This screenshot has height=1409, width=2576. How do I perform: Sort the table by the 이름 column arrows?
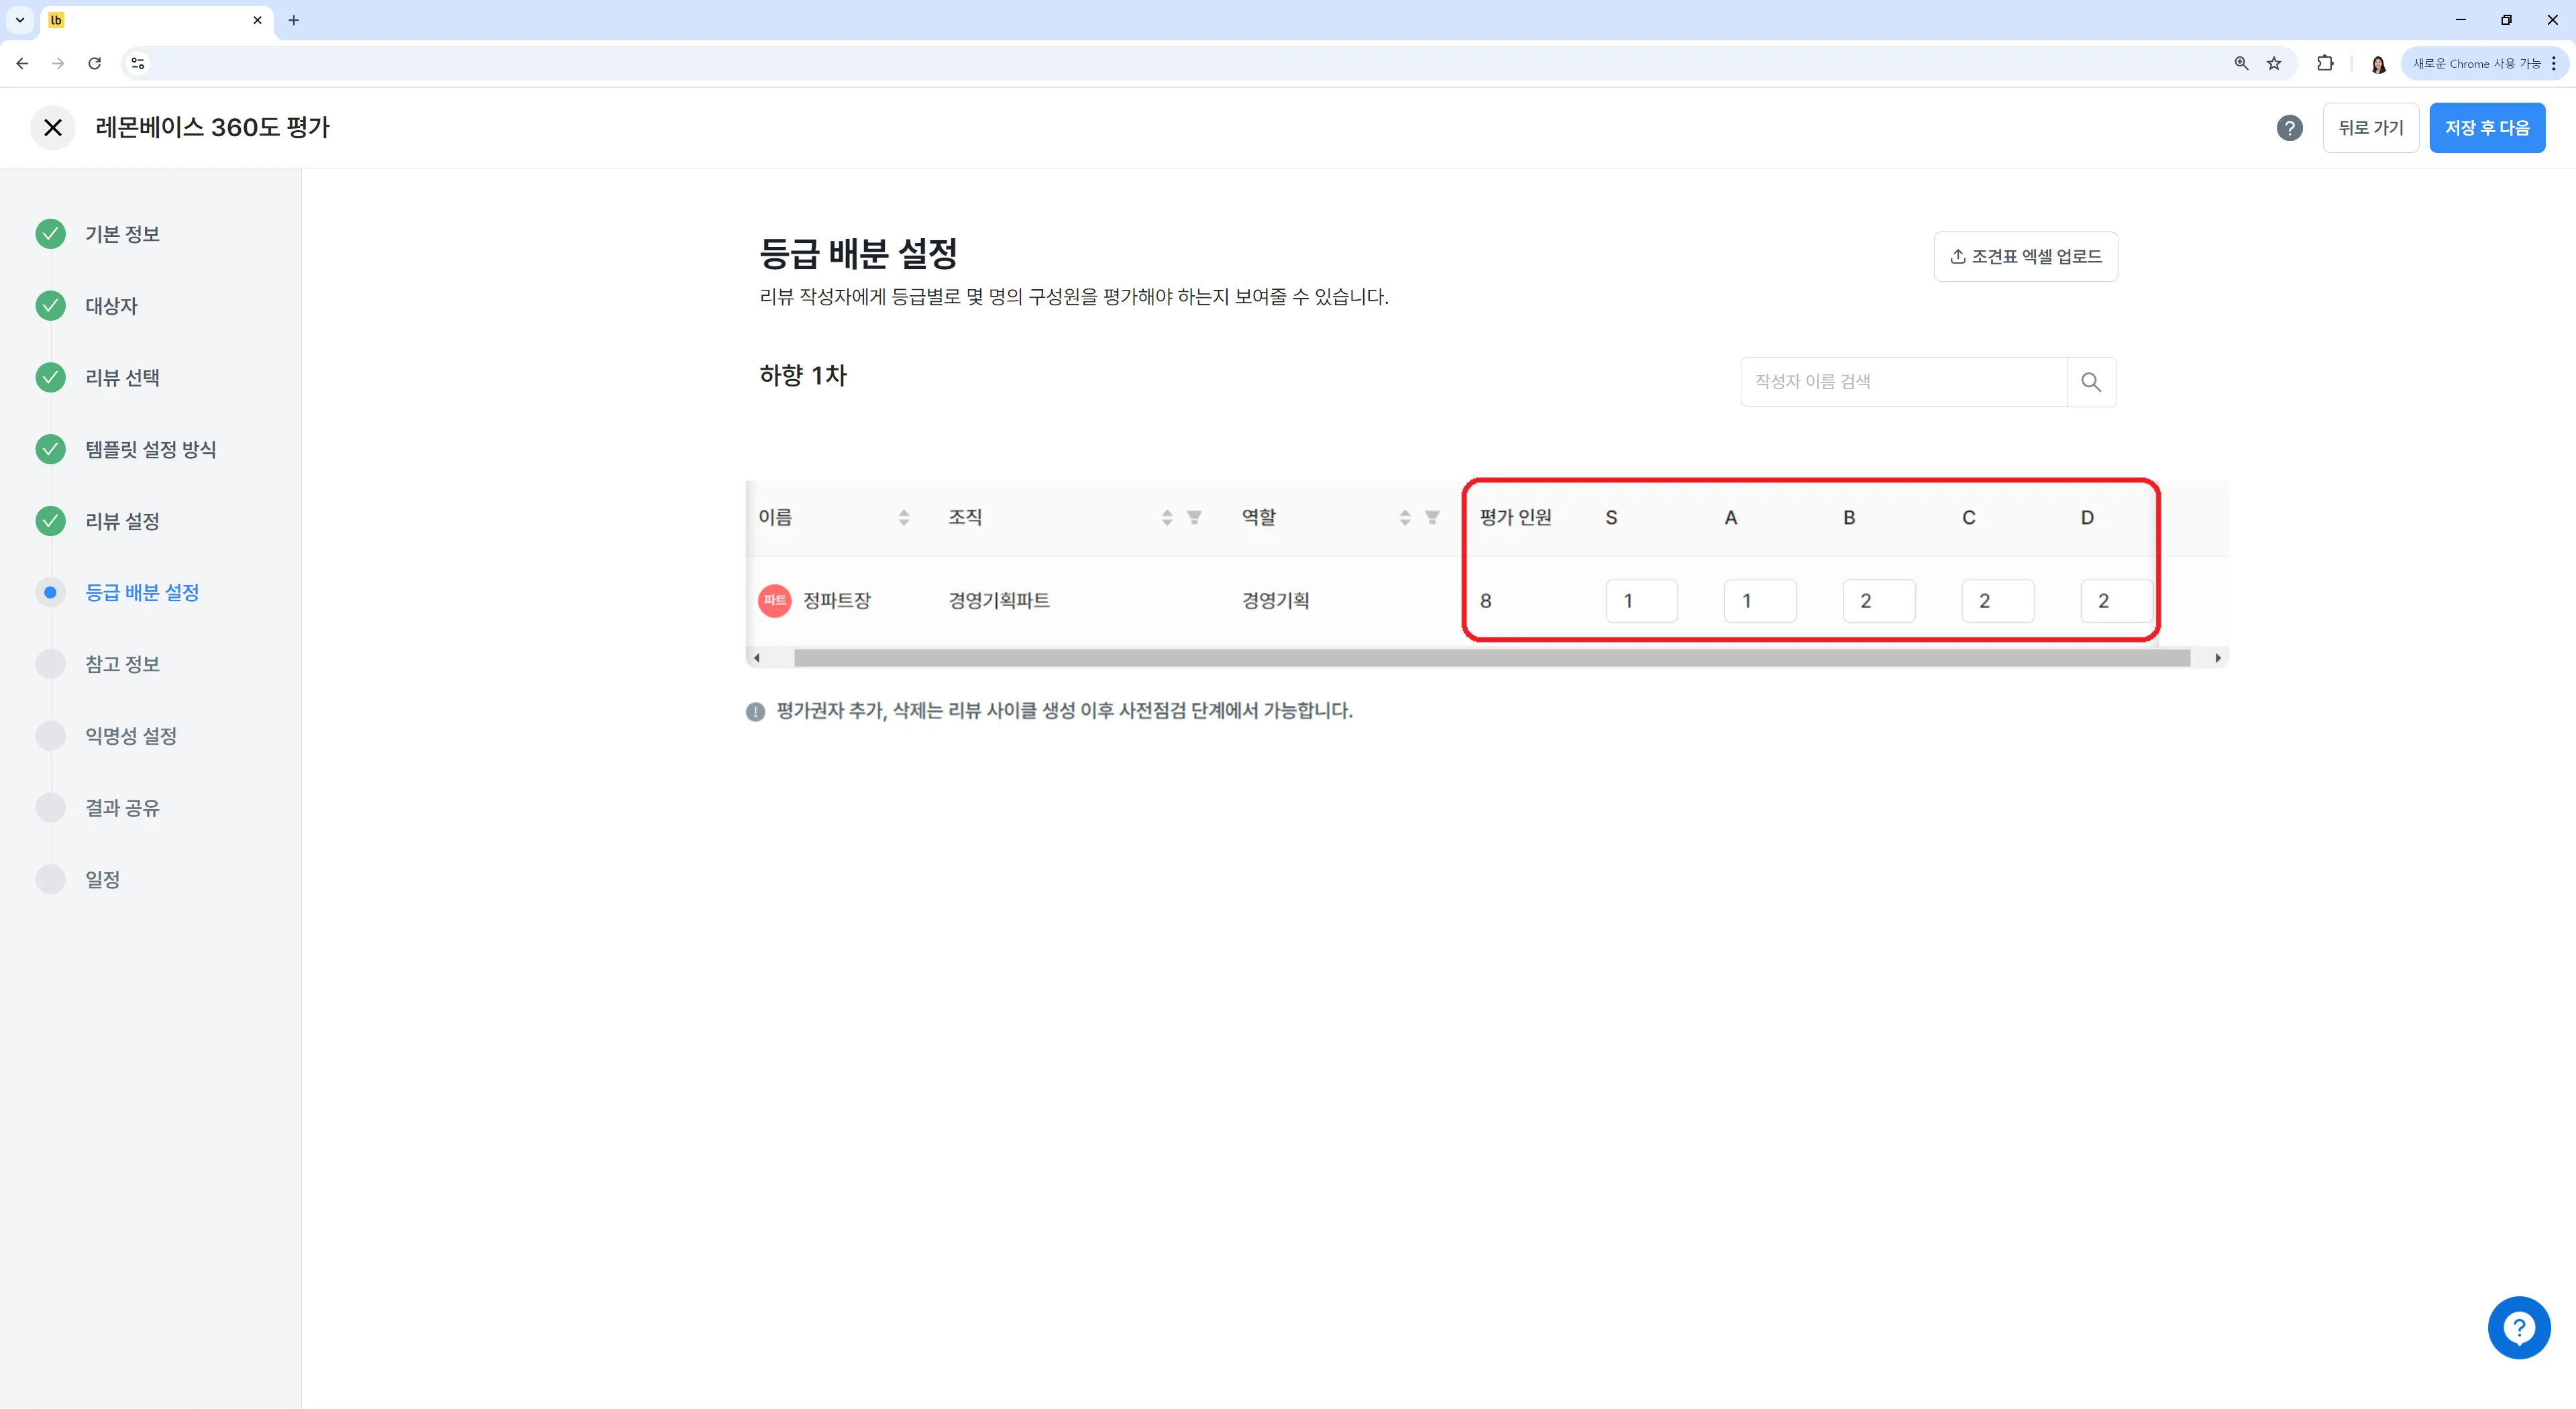click(x=904, y=517)
